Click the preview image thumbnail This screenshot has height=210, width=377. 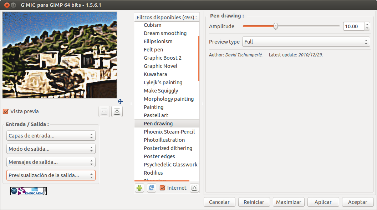pyautogui.click(x=60, y=55)
